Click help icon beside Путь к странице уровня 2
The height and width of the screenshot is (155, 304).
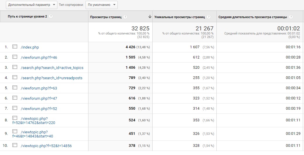(51, 16)
